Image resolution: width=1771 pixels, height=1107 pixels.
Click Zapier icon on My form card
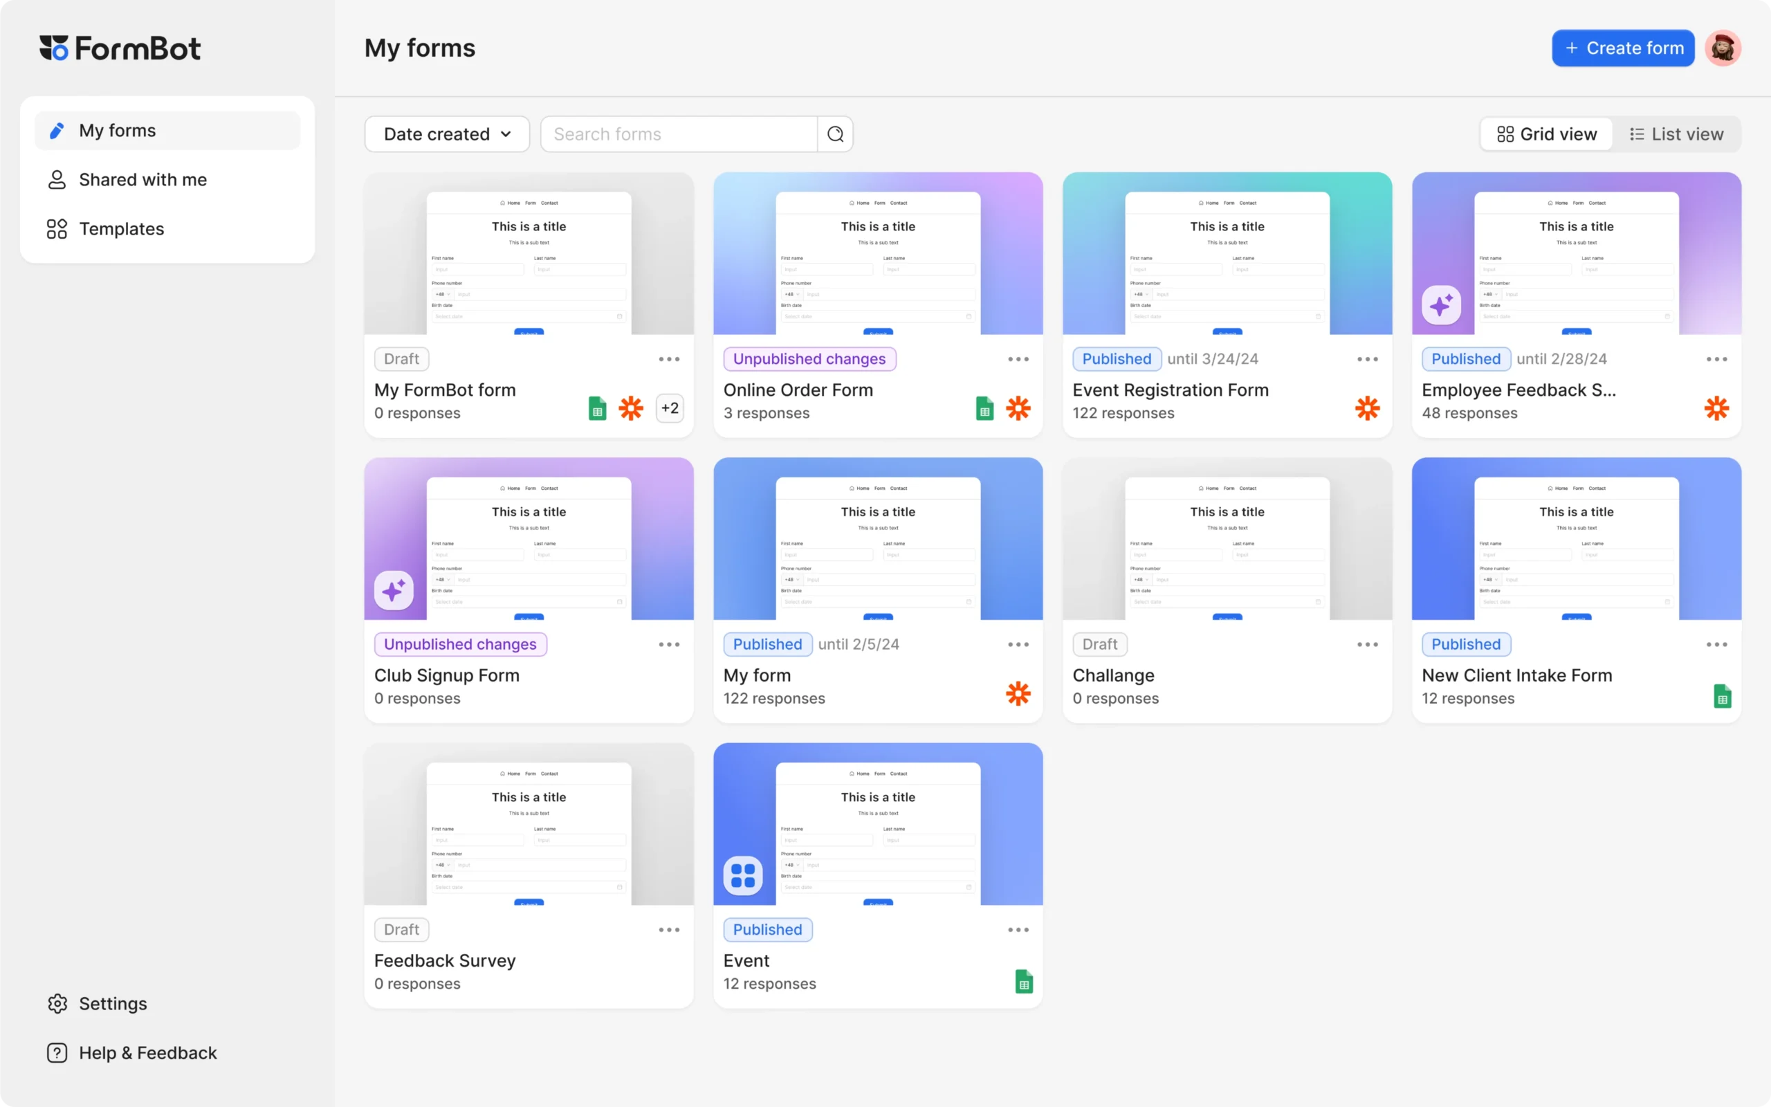1018,693
